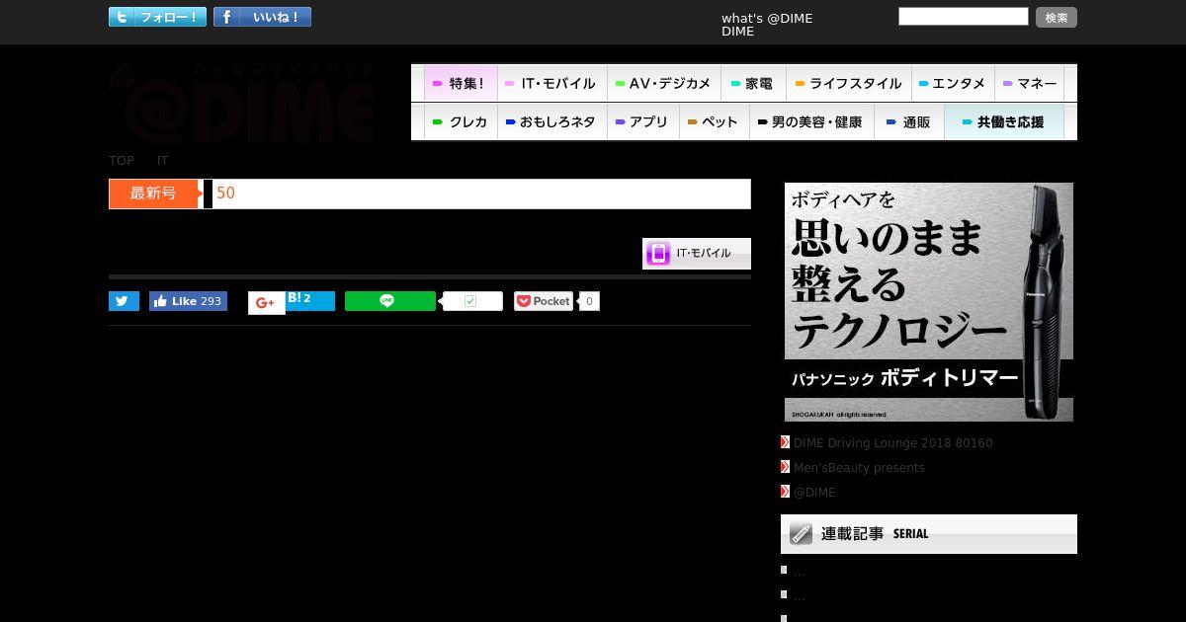Viewport: 1186px width, 622px height.
Task: Click the IT・モバイル category badge
Action: click(x=697, y=254)
